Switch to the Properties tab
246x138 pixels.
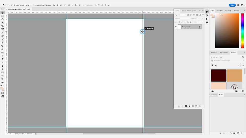[x=214, y=53]
